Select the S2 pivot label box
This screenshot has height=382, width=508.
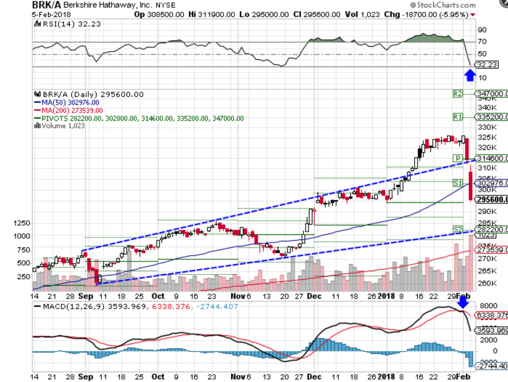coord(457,229)
